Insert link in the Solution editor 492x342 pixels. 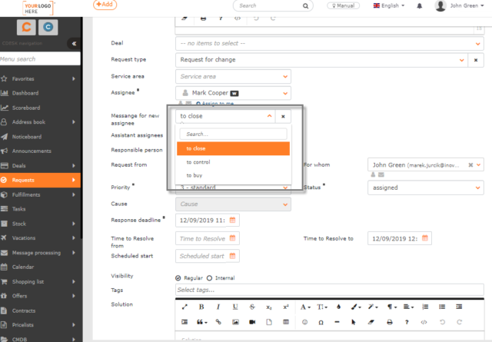pyautogui.click(x=218, y=322)
